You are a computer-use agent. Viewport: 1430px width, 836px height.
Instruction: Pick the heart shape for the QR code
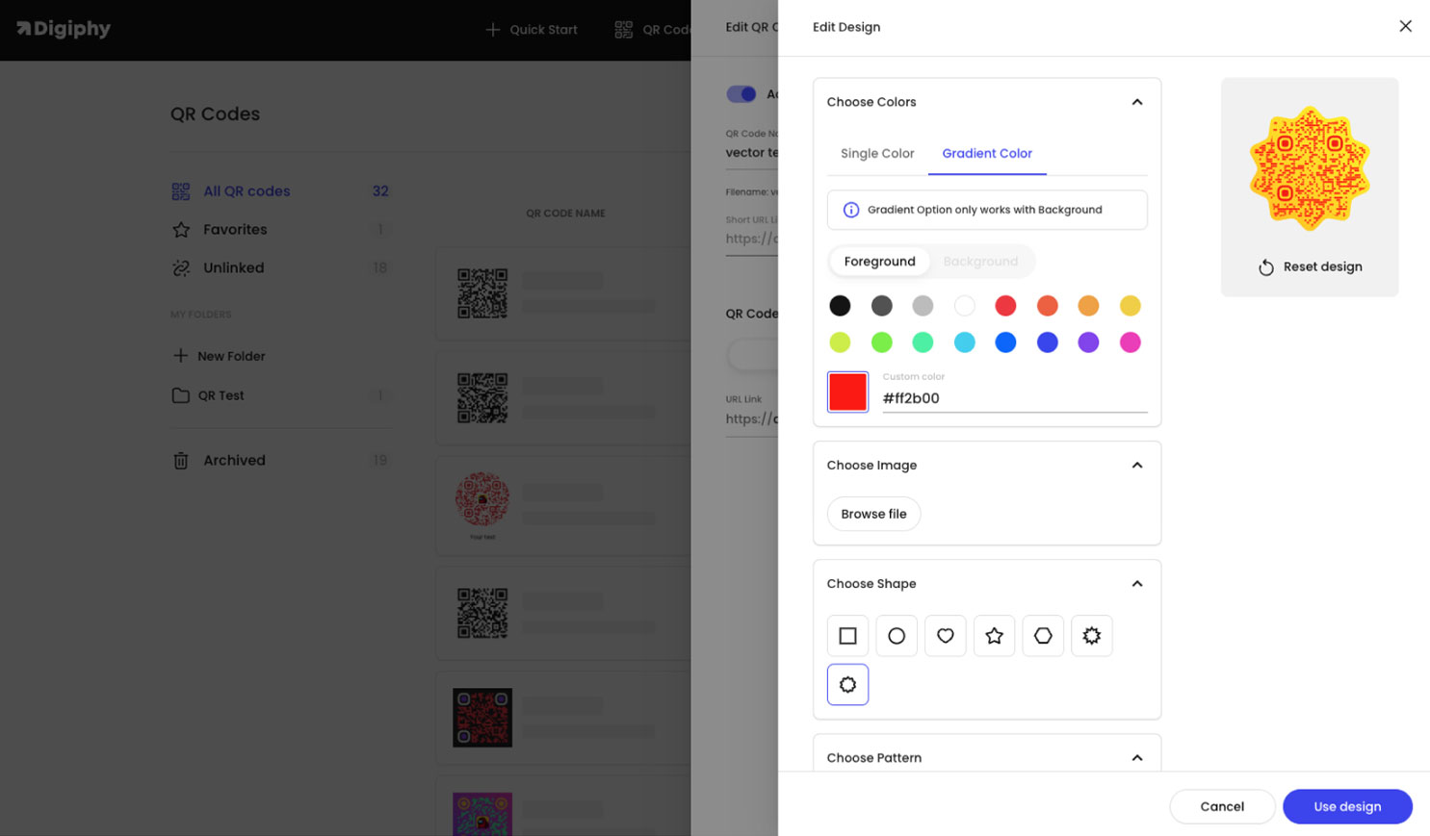[x=945, y=635]
